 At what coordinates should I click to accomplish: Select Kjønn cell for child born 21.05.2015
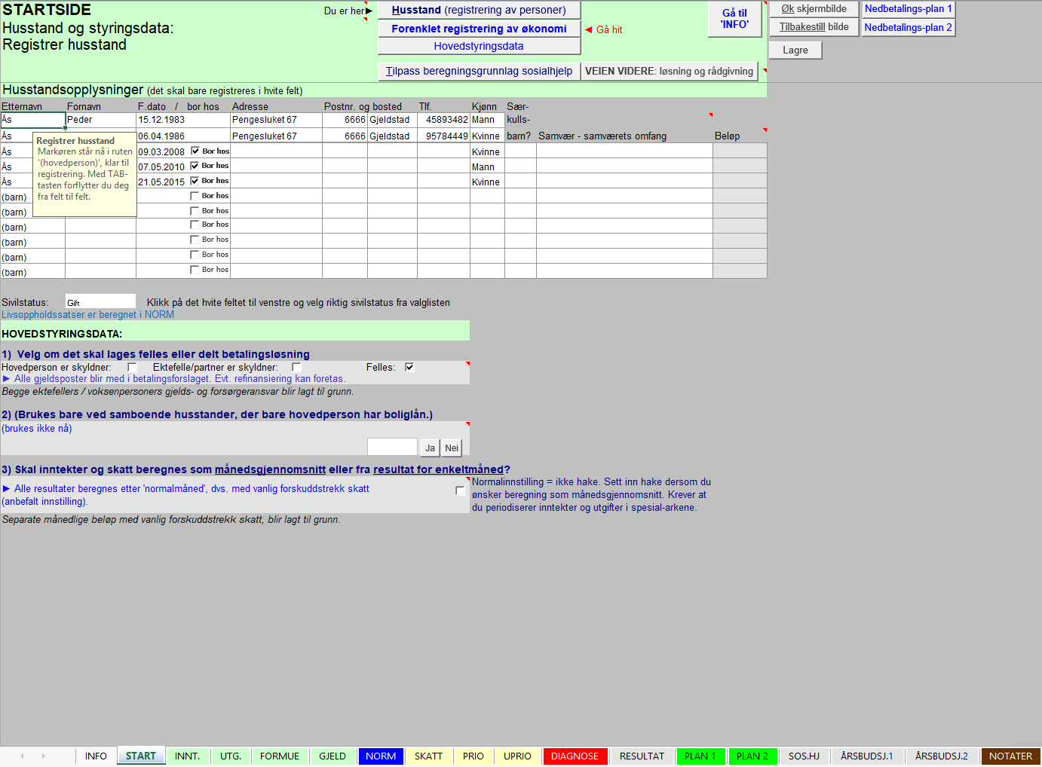pyautogui.click(x=487, y=182)
